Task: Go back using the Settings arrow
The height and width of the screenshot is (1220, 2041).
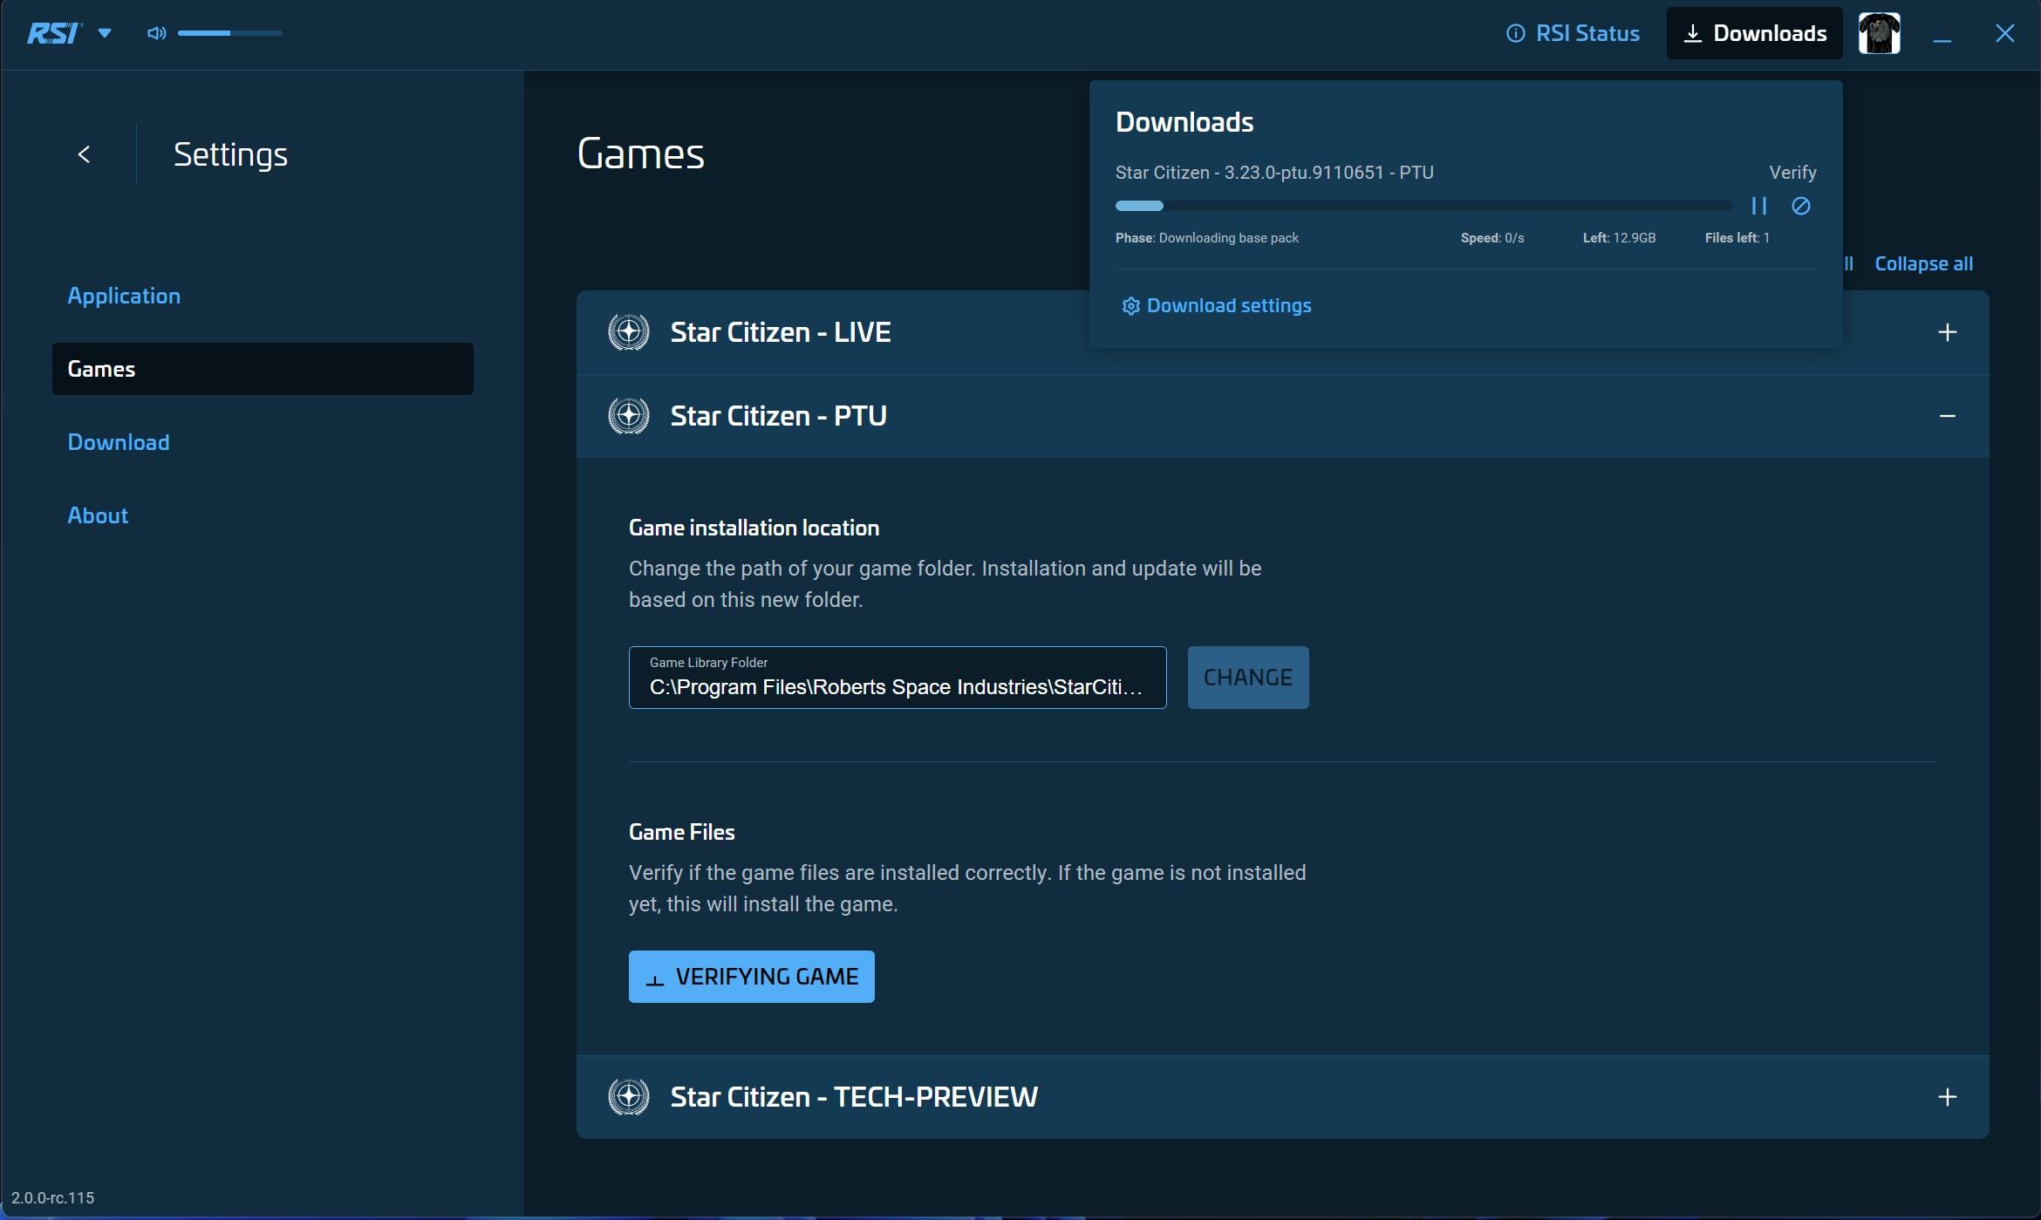Action: coord(84,154)
